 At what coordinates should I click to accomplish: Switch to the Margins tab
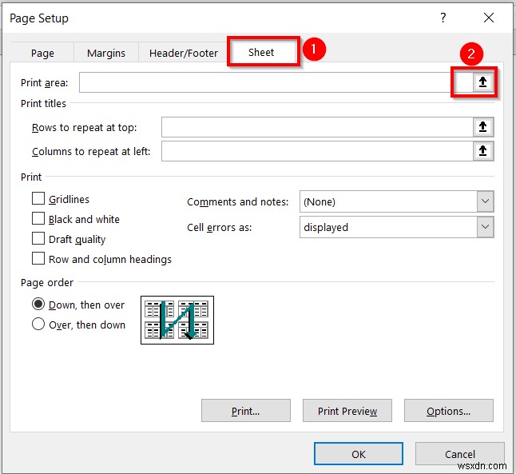(106, 53)
